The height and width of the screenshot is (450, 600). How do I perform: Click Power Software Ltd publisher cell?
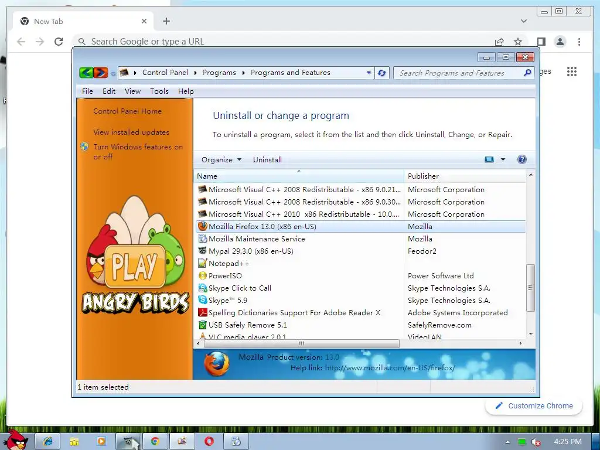441,275
